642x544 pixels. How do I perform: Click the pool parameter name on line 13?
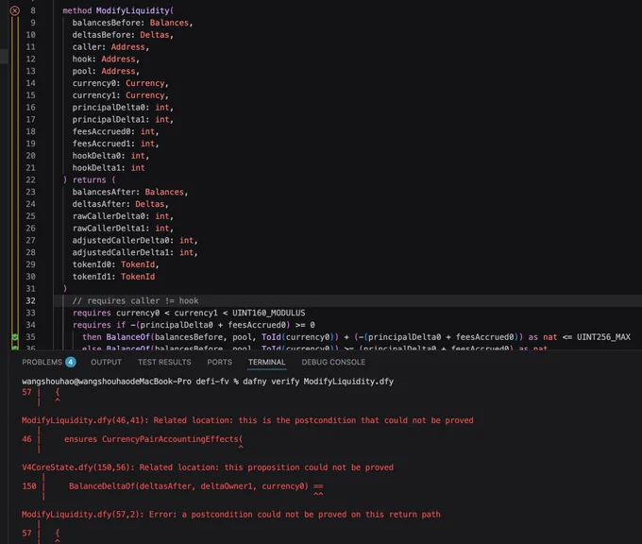tap(82, 71)
